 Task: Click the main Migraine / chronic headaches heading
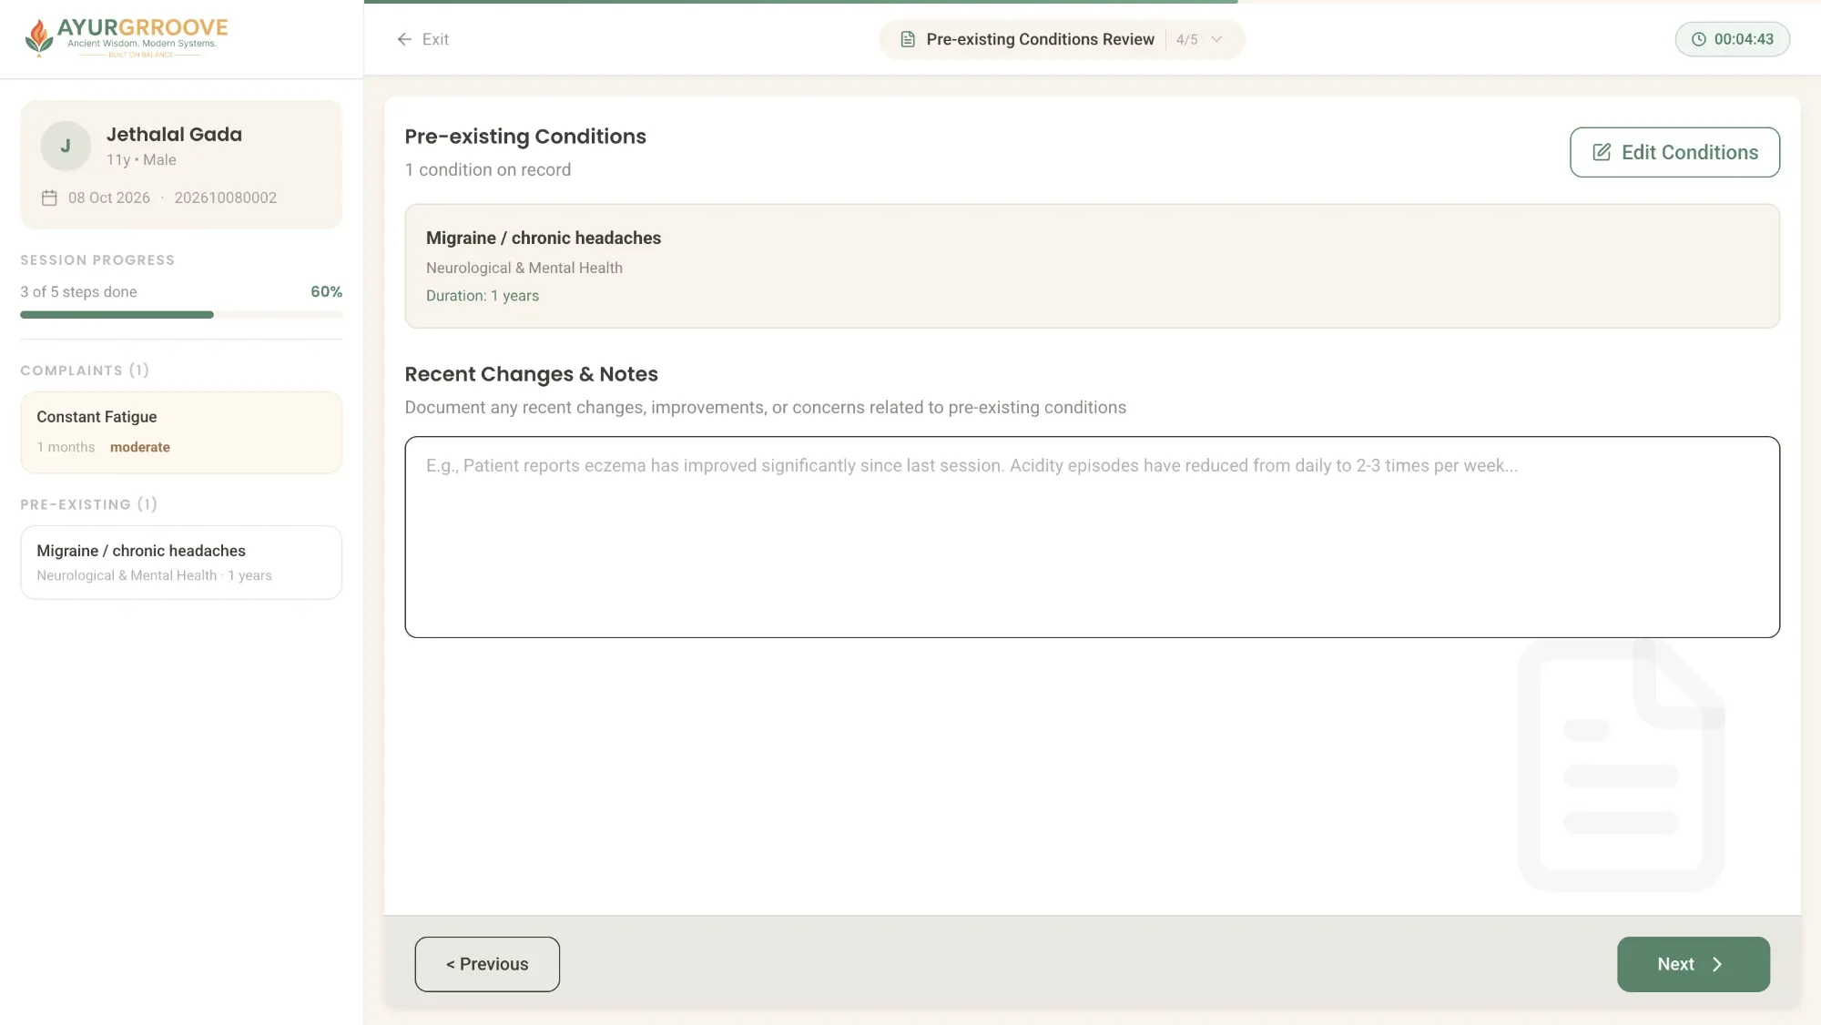pos(544,238)
